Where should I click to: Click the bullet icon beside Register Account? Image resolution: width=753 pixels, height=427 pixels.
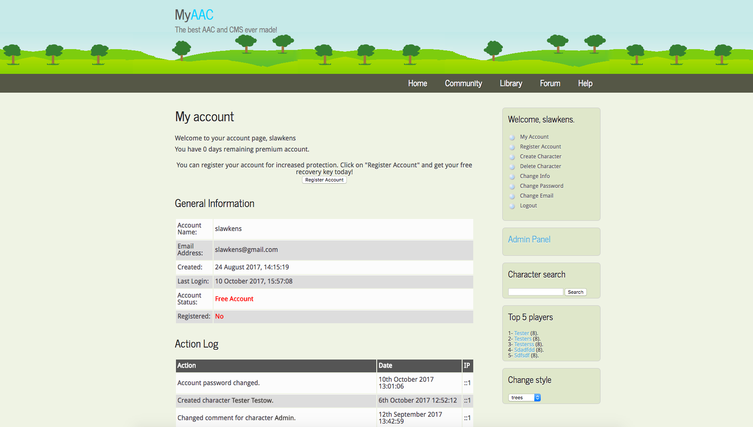coord(512,147)
